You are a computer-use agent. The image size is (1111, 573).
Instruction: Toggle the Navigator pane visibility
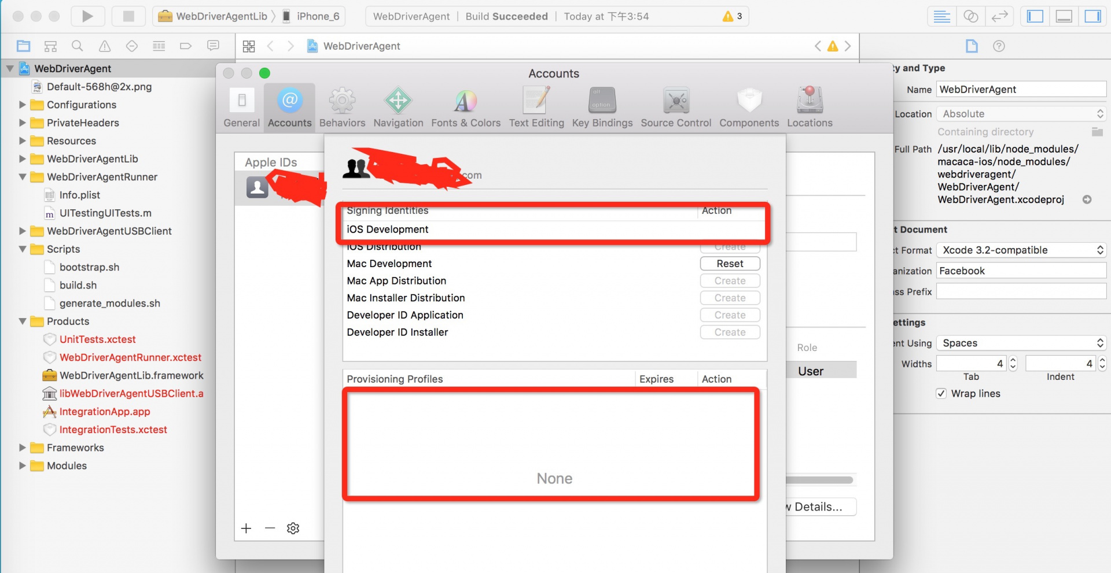1035,16
